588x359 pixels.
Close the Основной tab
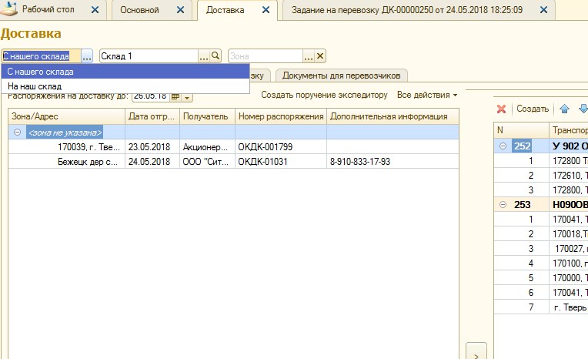180,11
